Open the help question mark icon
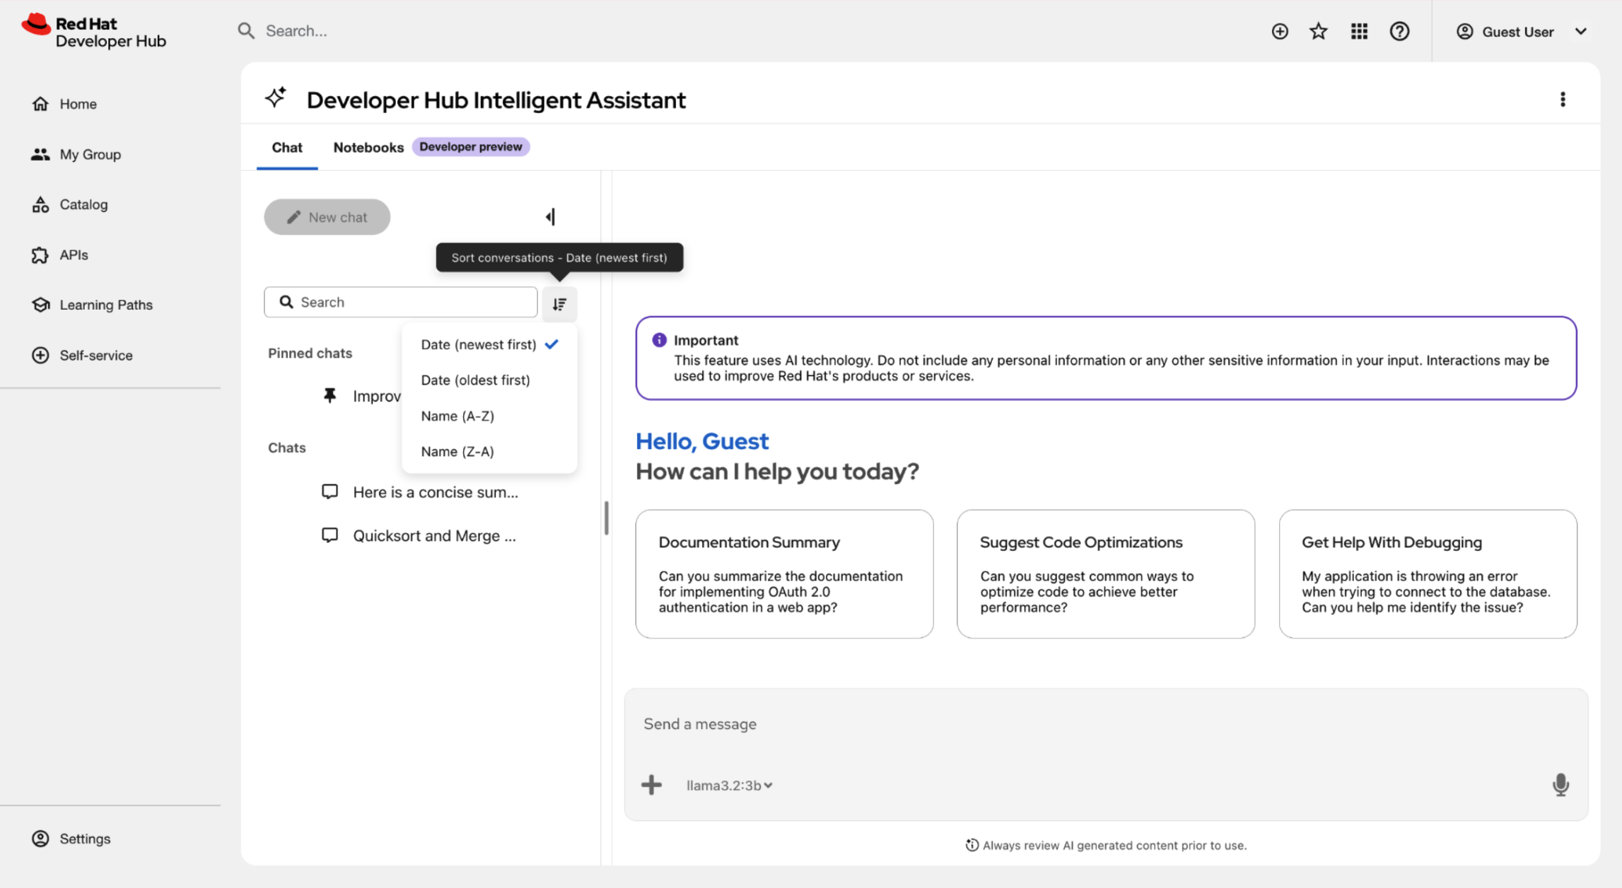 [x=1399, y=31]
